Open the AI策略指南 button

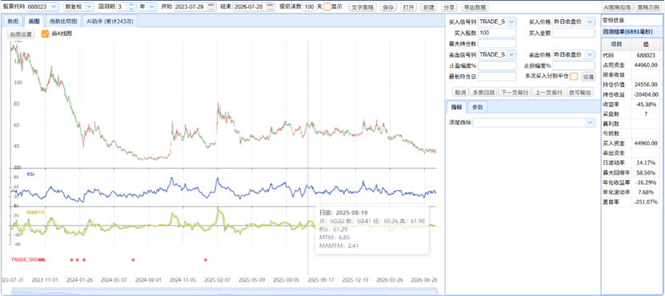point(618,7)
